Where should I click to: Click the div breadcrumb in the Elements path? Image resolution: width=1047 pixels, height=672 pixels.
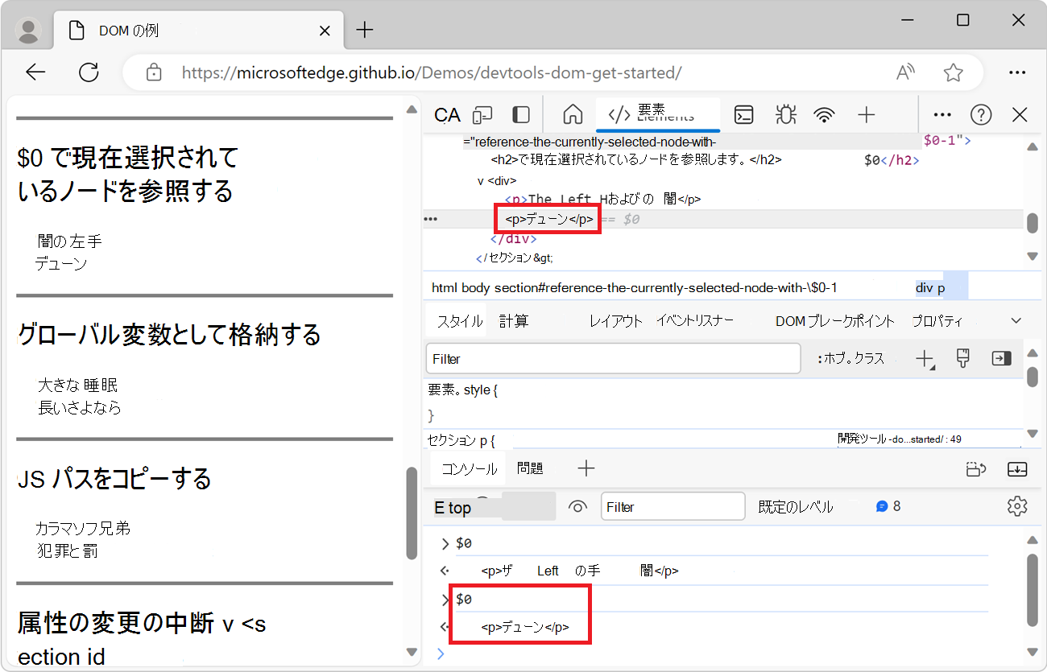[x=926, y=286]
